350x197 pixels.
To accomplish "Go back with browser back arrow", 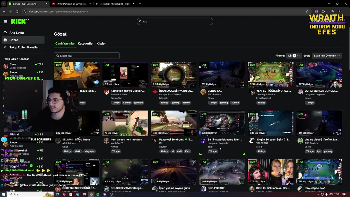I will click(x=4, y=11).
